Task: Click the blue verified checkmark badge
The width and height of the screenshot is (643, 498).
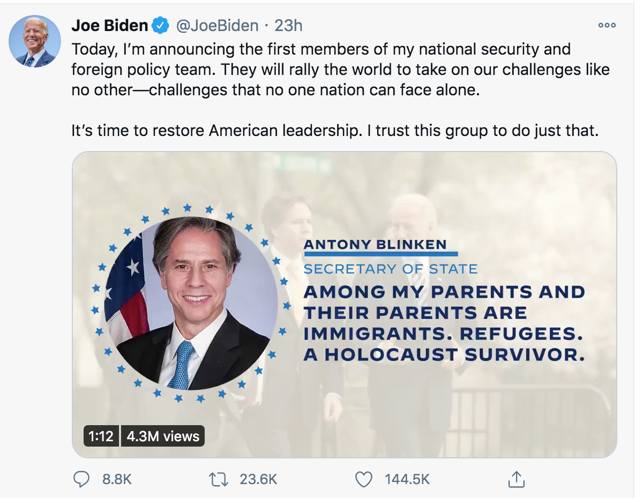Action: (x=160, y=25)
